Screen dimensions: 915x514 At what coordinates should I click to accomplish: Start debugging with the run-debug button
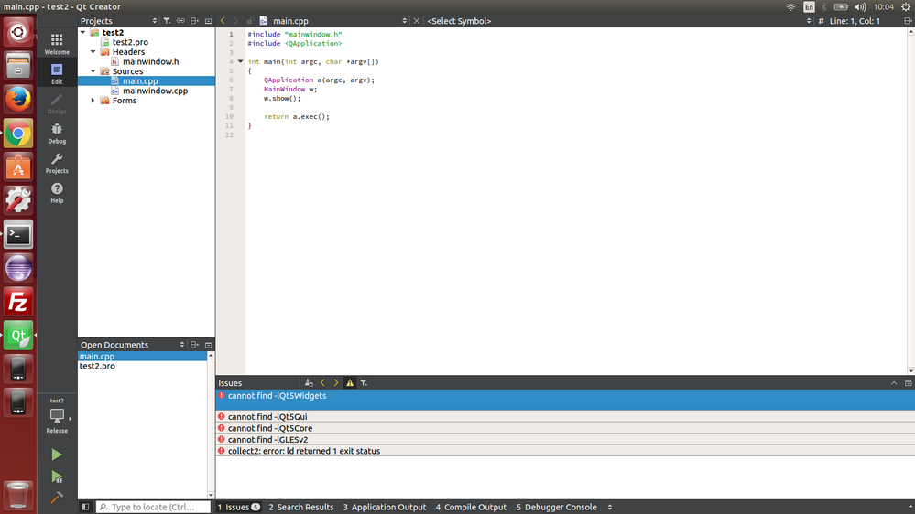point(57,477)
